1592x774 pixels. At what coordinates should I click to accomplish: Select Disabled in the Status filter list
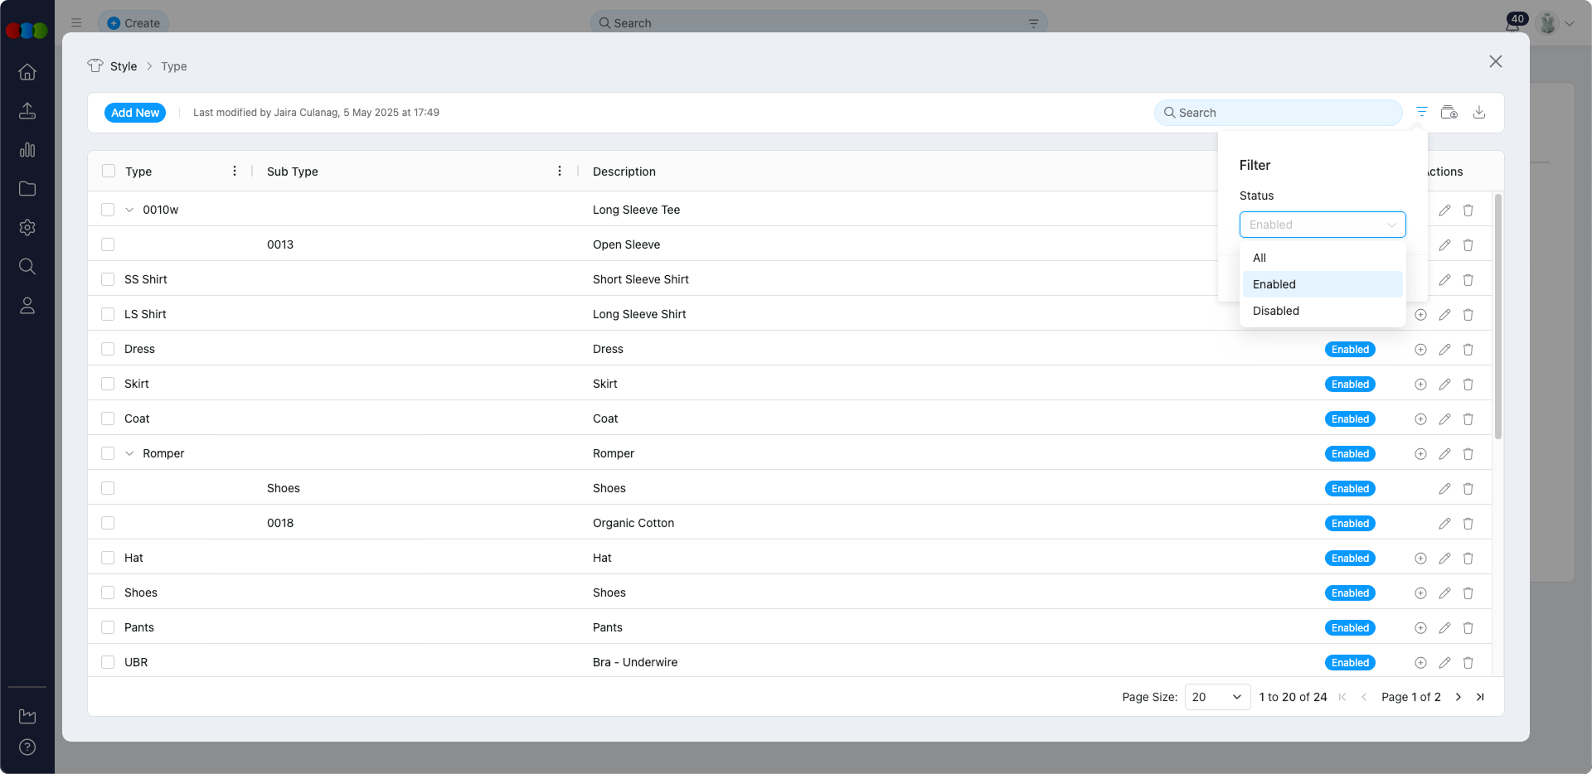click(x=1276, y=311)
